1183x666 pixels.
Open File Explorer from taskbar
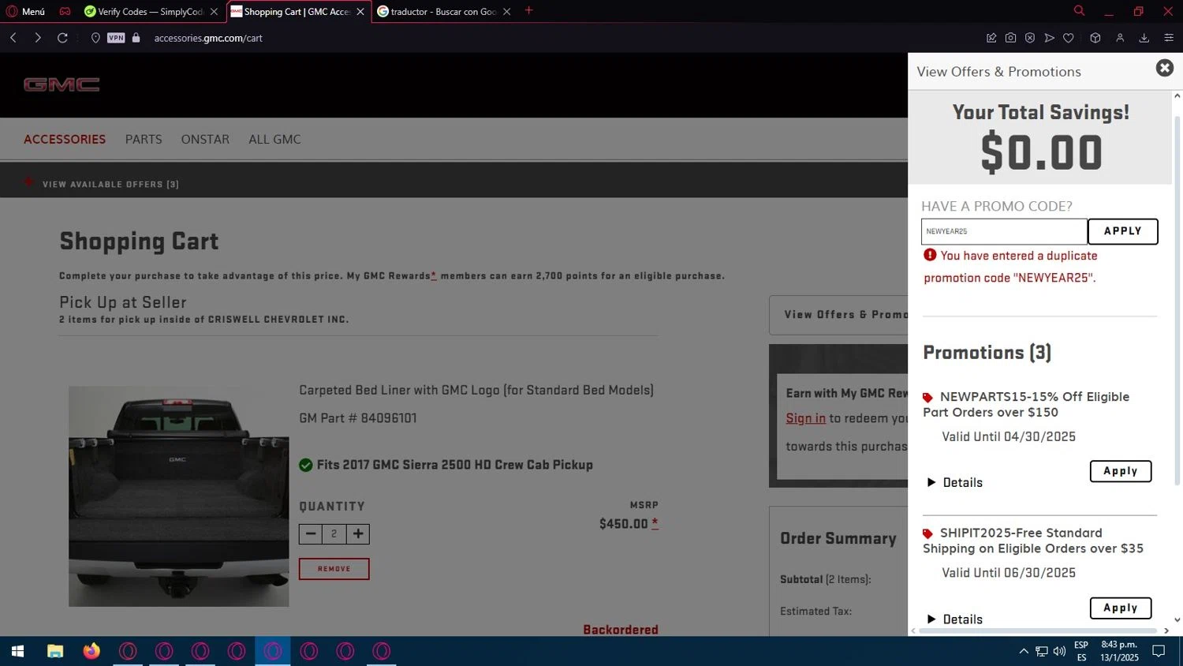pos(55,651)
